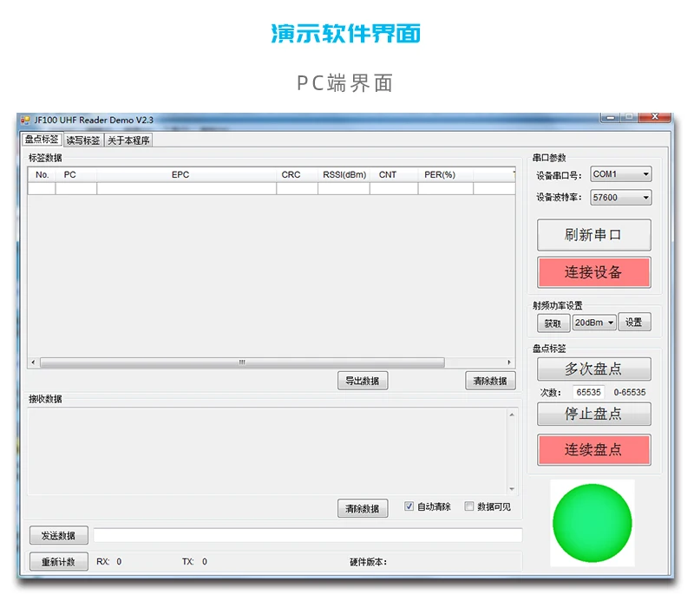The image size is (694, 594).
Task: Click the tag table horizontal scrollbar thumb
Action: coord(242,362)
